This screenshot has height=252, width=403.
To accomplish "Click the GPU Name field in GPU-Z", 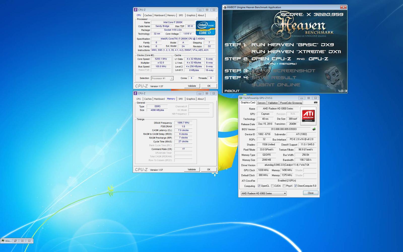I will pyautogui.click(x=278, y=109).
